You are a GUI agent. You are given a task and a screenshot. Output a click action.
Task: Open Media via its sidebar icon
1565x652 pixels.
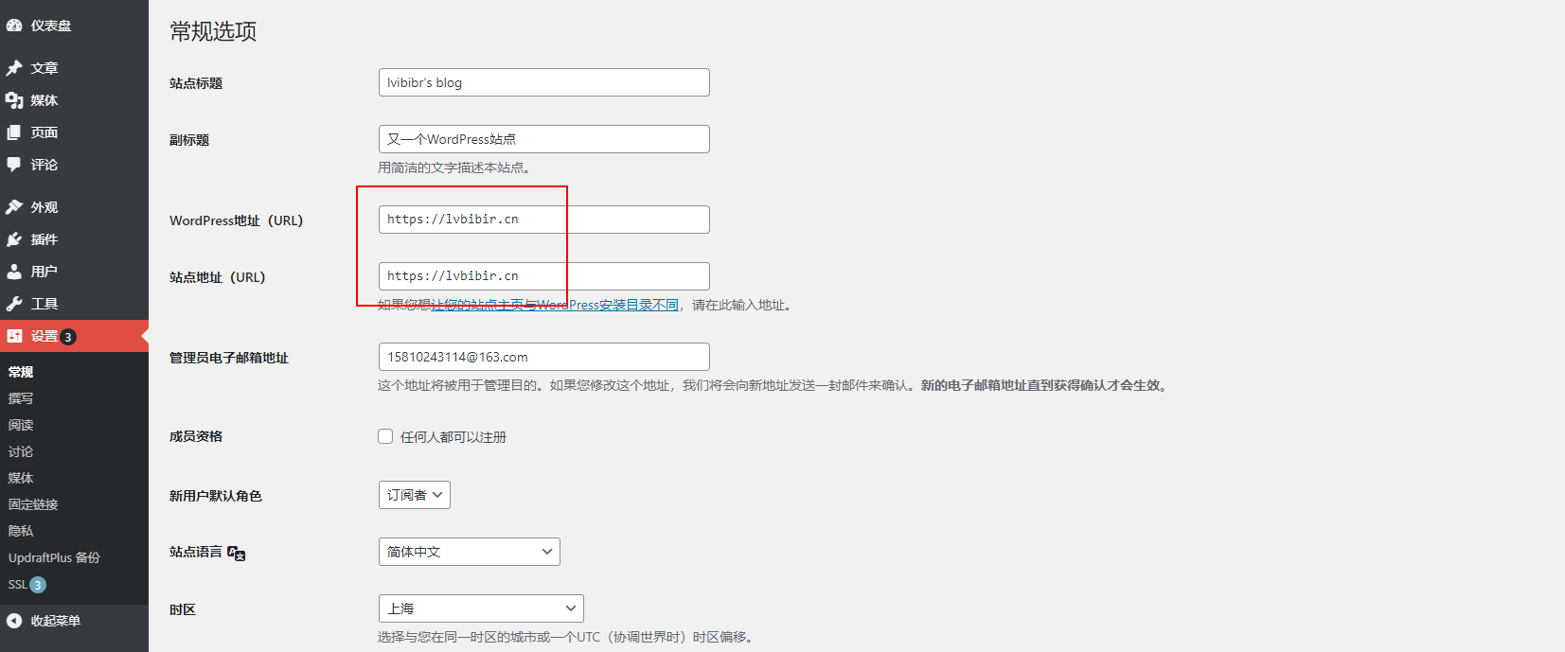[x=14, y=100]
